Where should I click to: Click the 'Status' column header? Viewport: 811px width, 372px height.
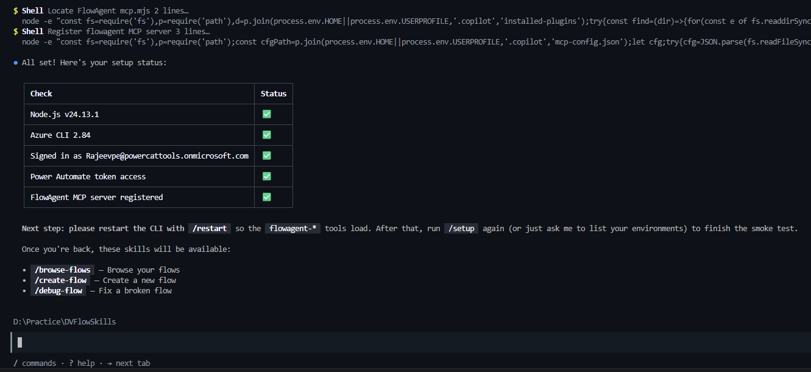pyautogui.click(x=274, y=93)
